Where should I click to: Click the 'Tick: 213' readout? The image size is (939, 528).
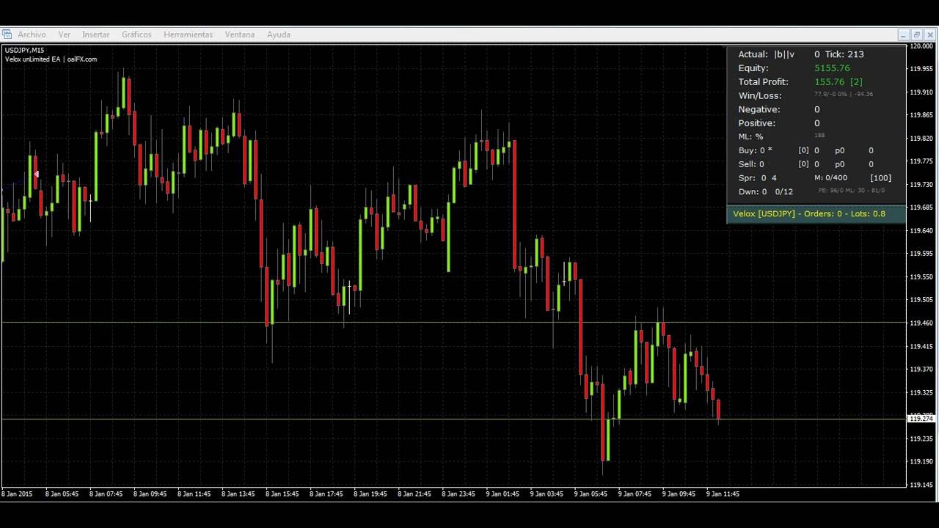(x=844, y=54)
